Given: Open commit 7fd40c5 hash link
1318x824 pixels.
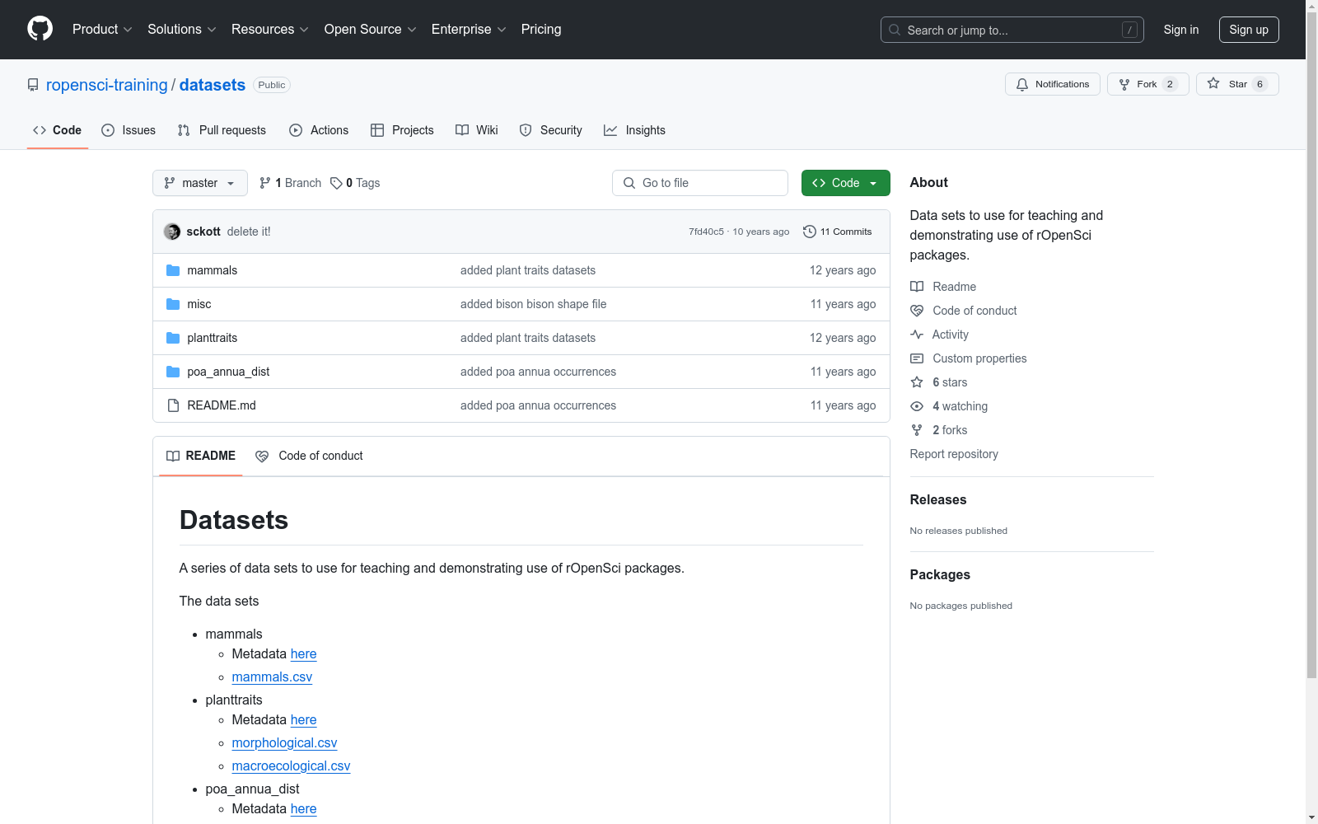Looking at the screenshot, I should [x=706, y=232].
